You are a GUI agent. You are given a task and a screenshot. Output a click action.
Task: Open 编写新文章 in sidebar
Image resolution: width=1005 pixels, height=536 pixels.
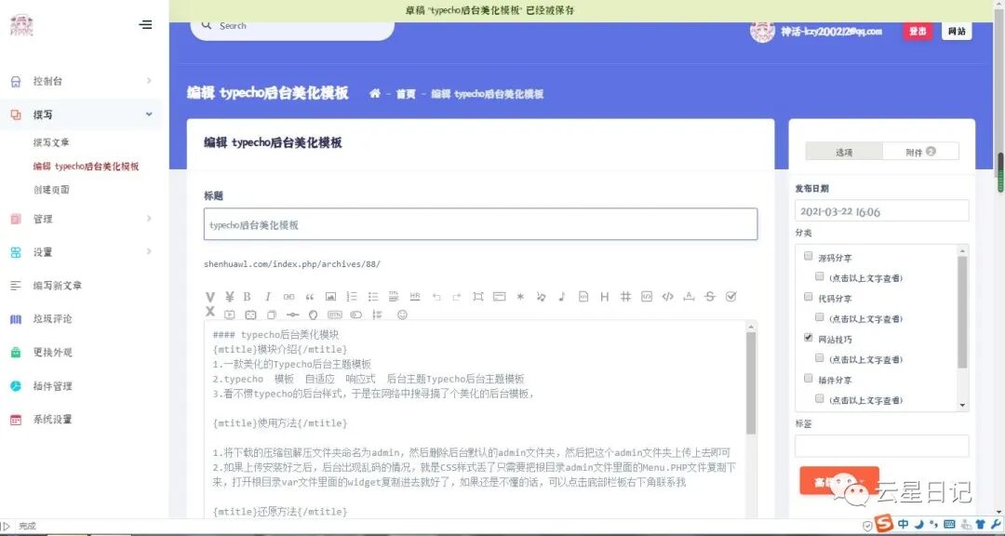pyautogui.click(x=58, y=286)
